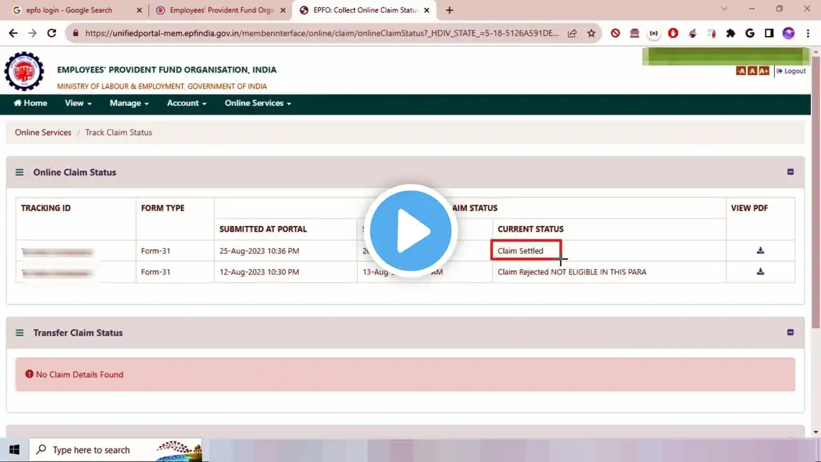Click the Logout link
This screenshot has width=821, height=462.
(x=791, y=71)
